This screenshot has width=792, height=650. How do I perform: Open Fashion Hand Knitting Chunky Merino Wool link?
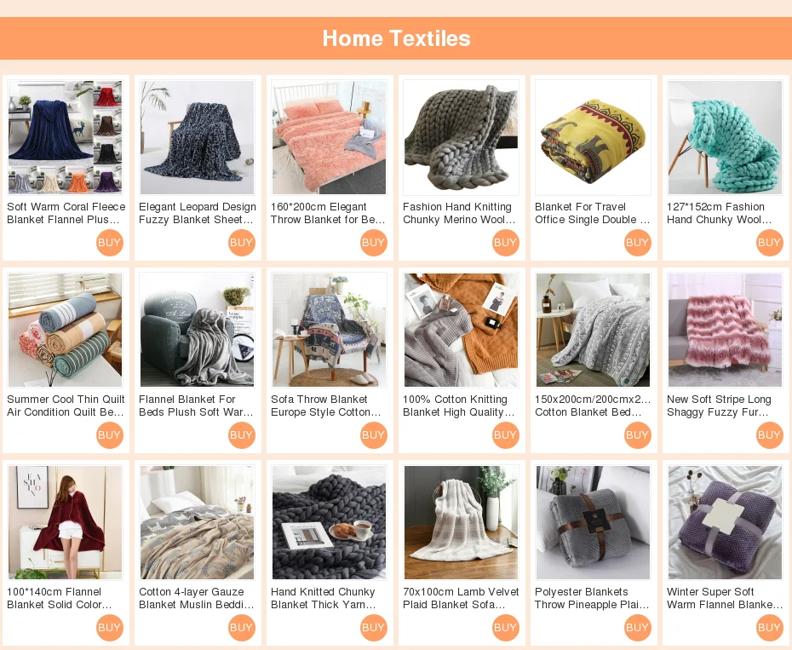coord(459,213)
